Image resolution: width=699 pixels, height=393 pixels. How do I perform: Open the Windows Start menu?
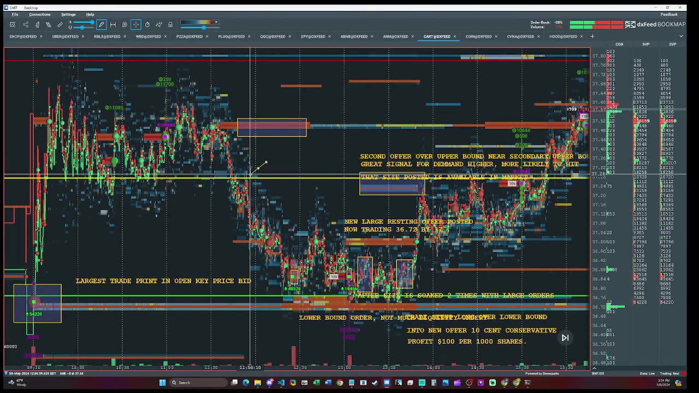[x=162, y=383]
